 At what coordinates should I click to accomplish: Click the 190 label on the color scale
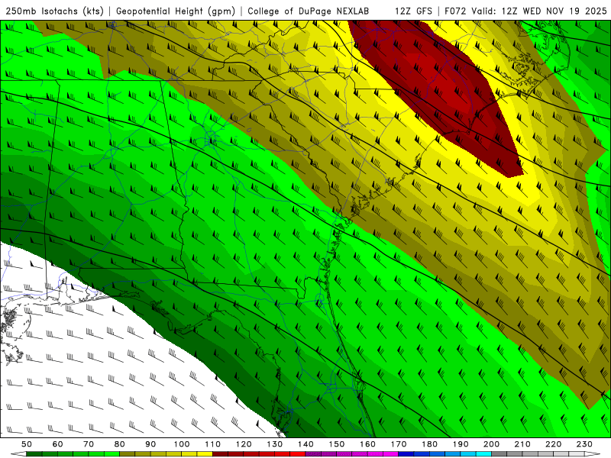point(461,444)
